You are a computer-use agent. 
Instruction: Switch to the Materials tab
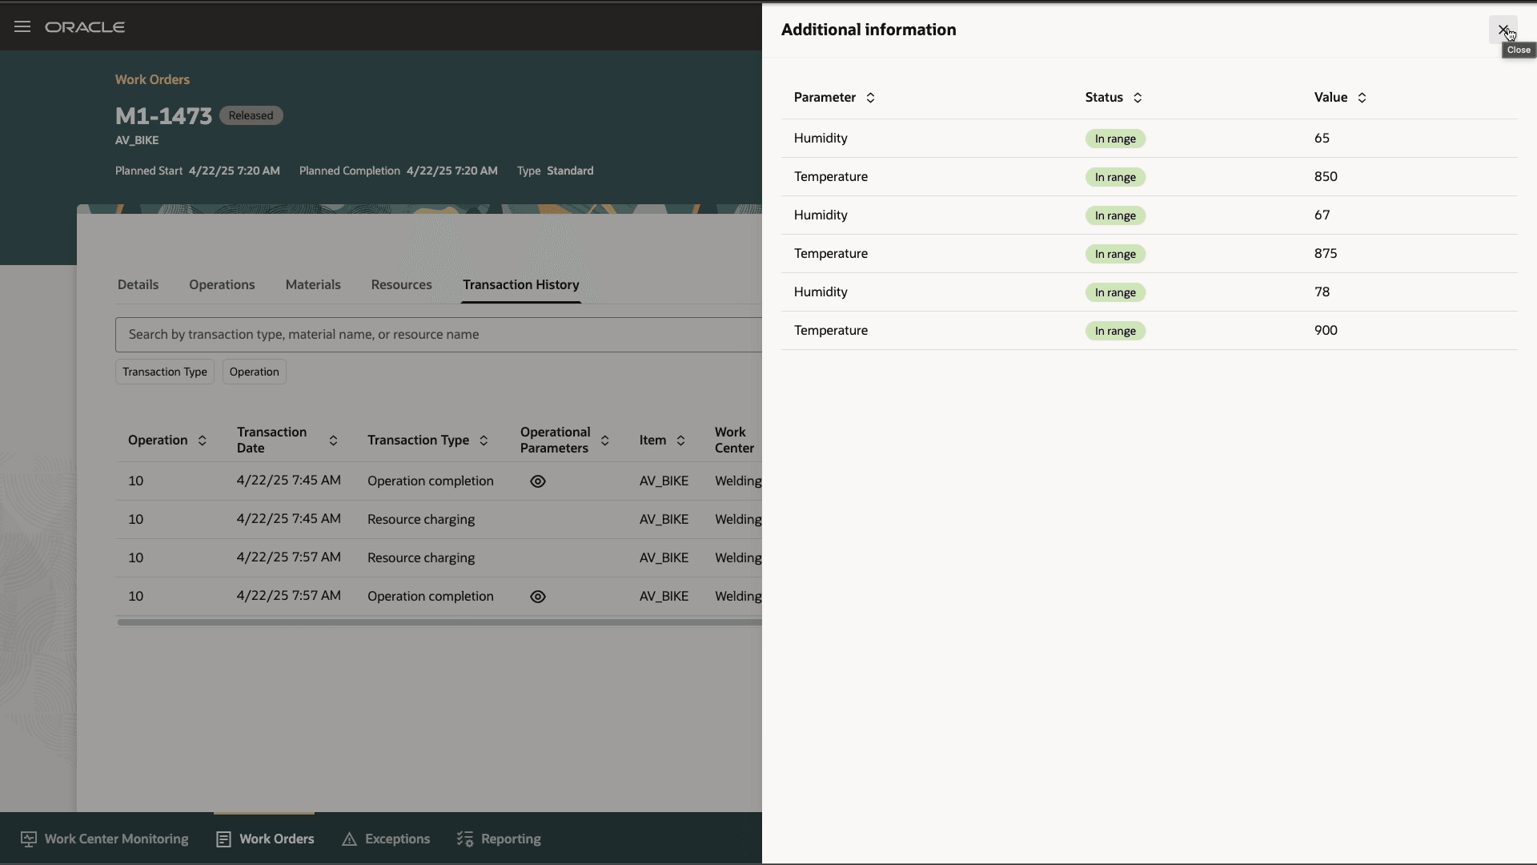(x=312, y=284)
